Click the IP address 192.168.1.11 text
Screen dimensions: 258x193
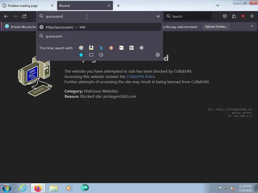[243, 116]
